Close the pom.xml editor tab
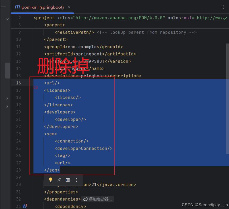 click(x=69, y=7)
